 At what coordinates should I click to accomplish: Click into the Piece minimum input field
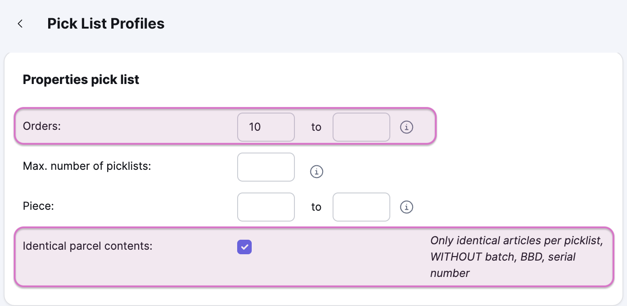[x=266, y=207]
